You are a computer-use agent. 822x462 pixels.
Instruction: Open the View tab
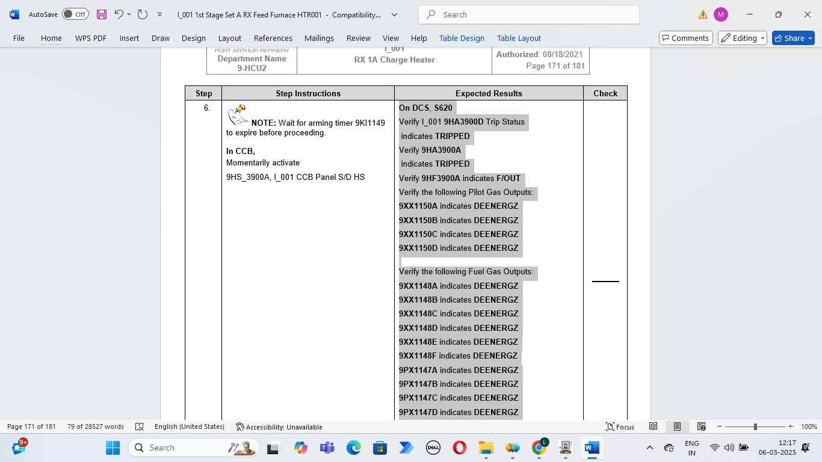coord(391,38)
